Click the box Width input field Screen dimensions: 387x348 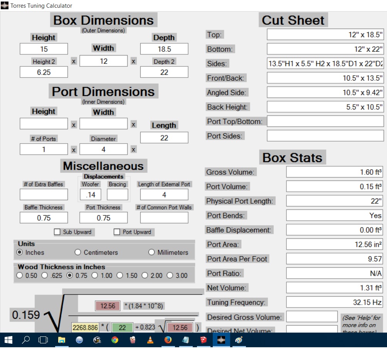[x=103, y=61]
